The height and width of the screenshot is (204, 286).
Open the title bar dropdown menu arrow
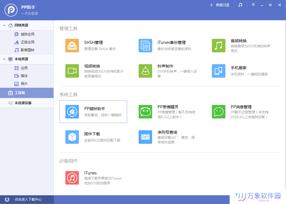[x=253, y=5]
